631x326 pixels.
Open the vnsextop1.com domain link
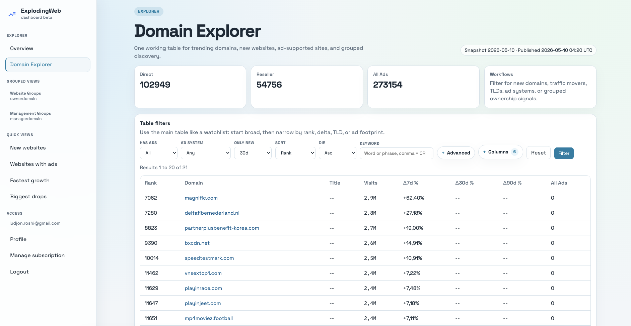[203, 273]
